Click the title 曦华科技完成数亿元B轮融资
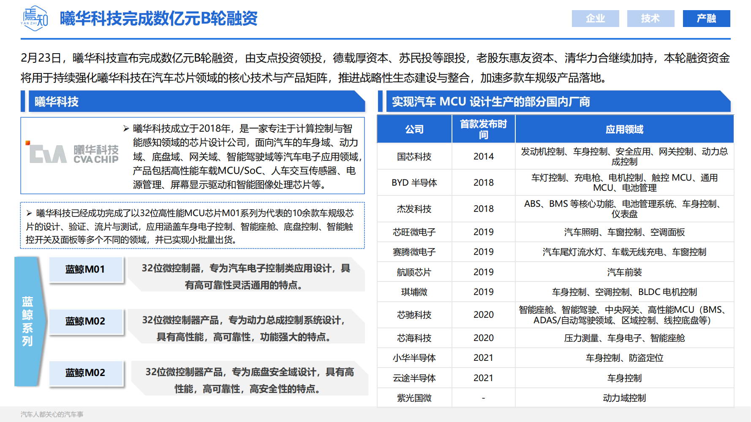 (159, 19)
